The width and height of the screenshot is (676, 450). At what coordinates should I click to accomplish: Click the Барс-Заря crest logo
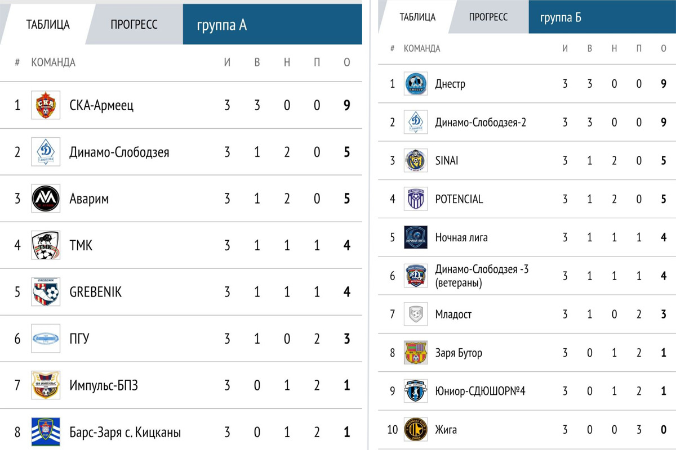coord(45,432)
